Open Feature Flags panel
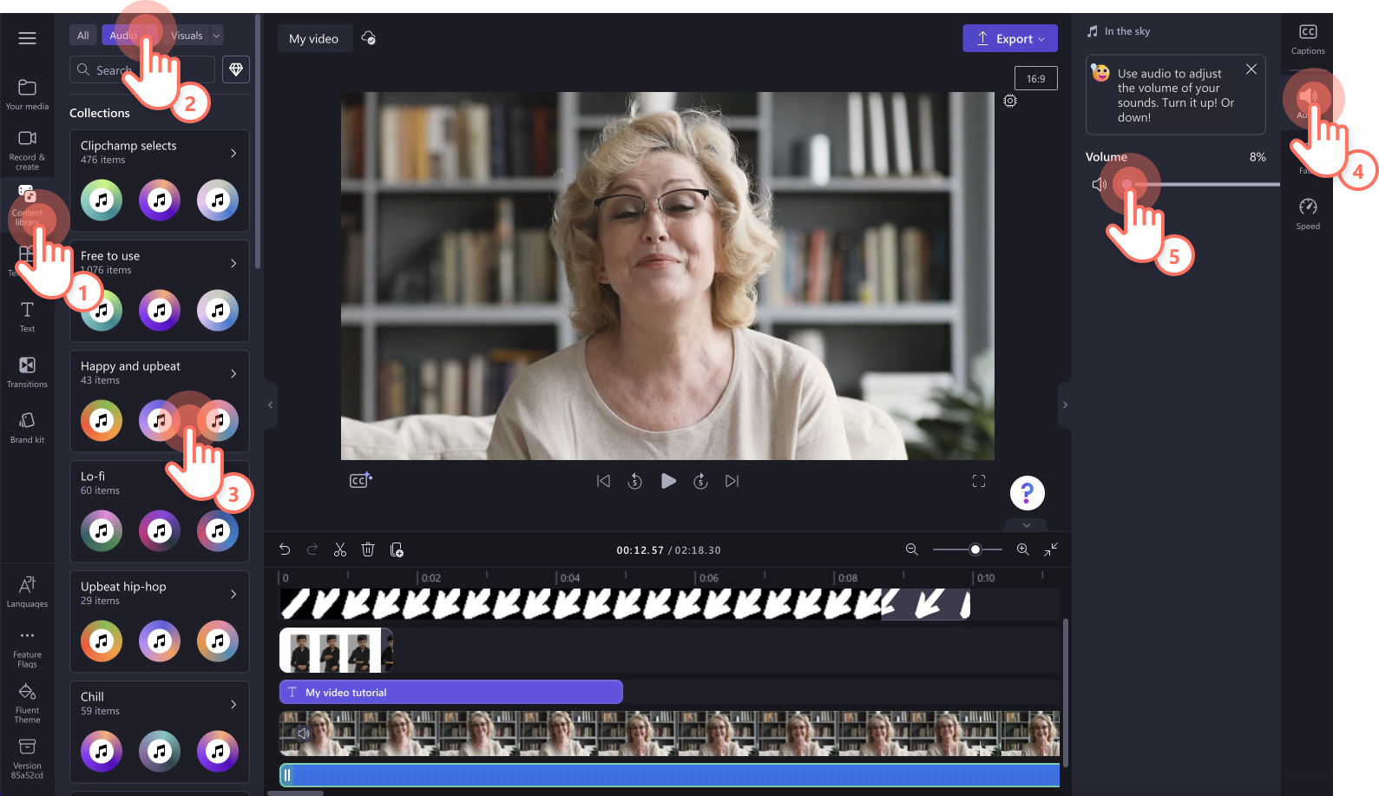The image size is (1379, 796). 27,648
